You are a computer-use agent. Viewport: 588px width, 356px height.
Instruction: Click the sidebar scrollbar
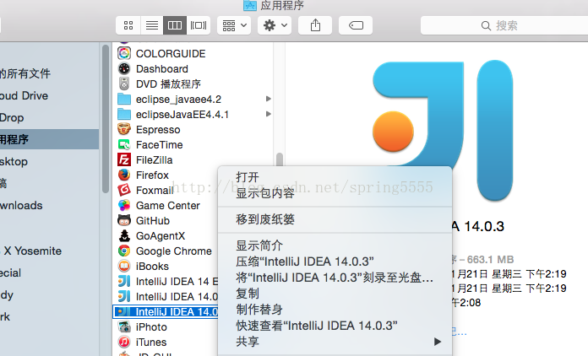(x=106, y=119)
